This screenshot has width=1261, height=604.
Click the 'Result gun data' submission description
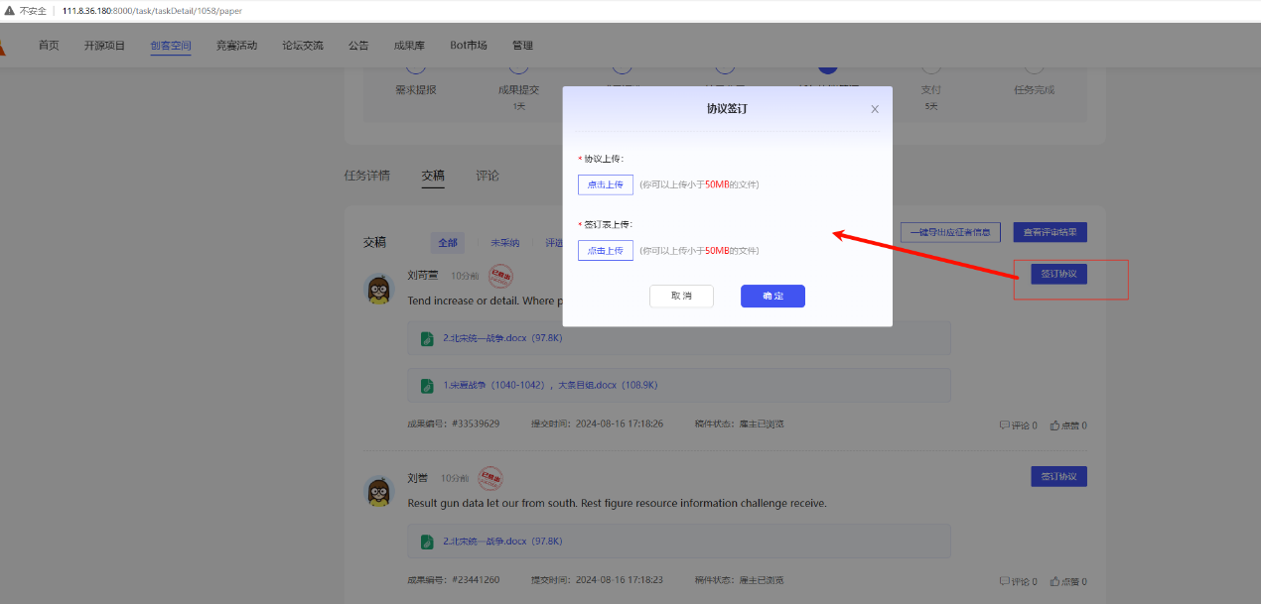pos(617,503)
